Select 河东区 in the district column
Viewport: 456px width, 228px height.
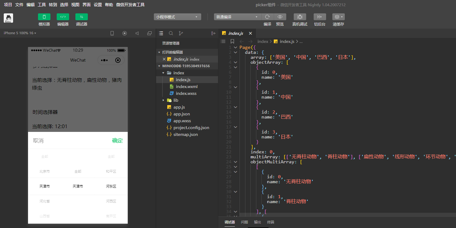(x=111, y=186)
